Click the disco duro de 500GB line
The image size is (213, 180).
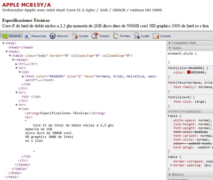pyautogui.click(x=48, y=133)
